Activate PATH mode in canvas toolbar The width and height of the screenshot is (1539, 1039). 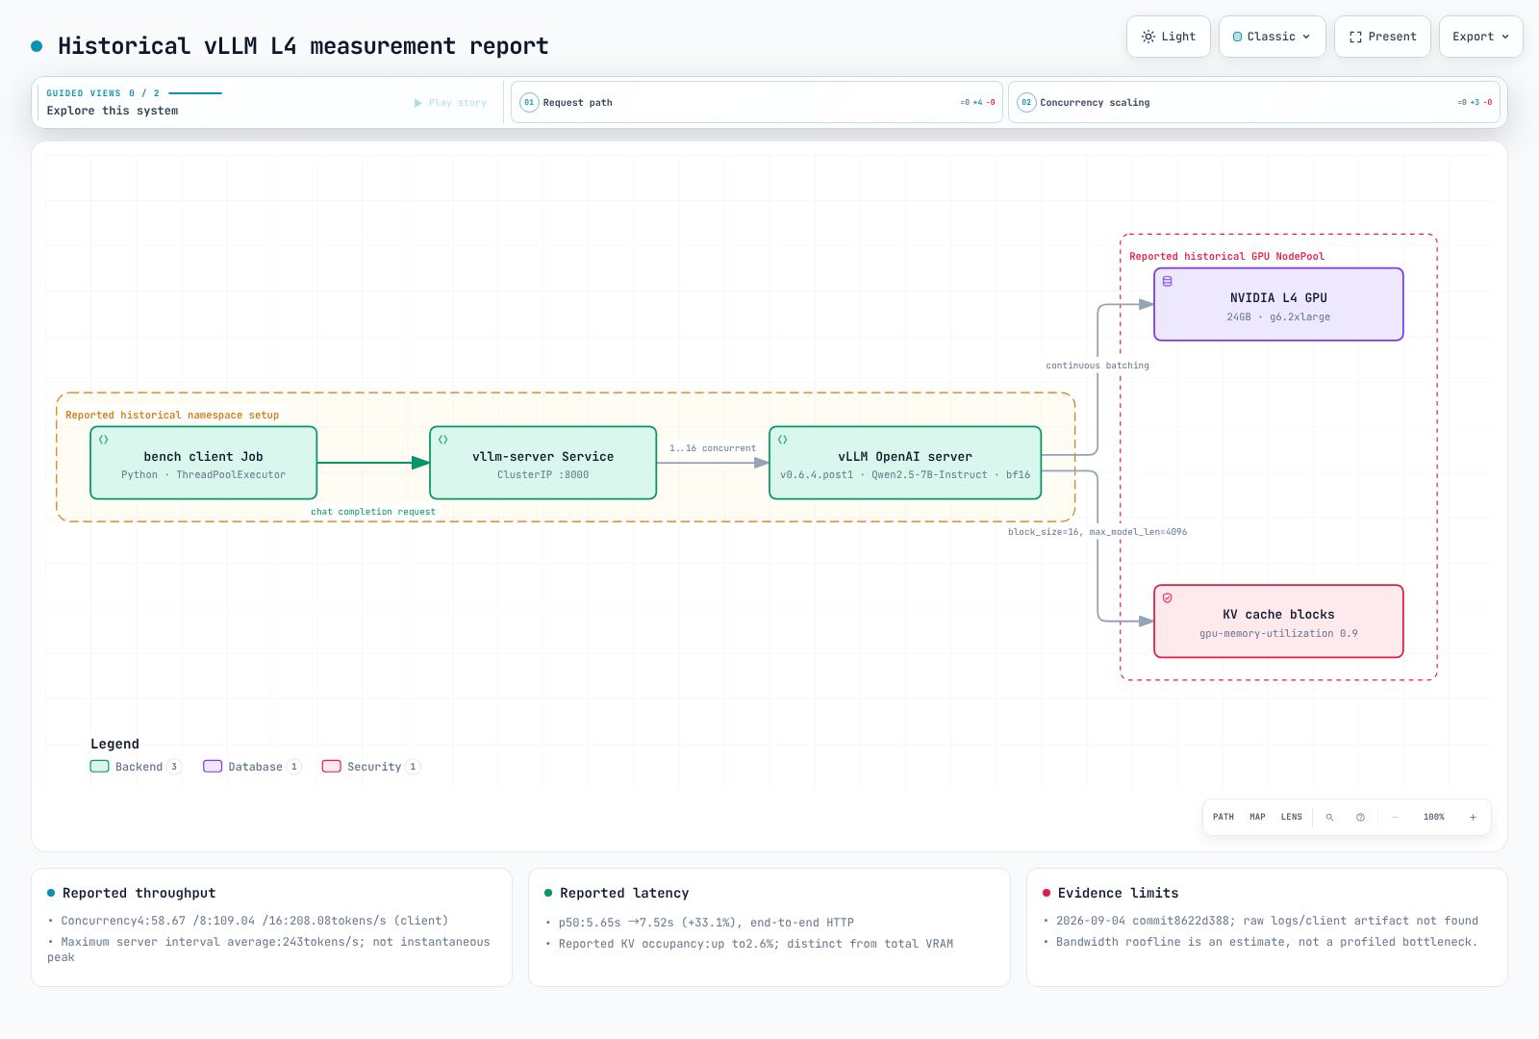point(1224,817)
